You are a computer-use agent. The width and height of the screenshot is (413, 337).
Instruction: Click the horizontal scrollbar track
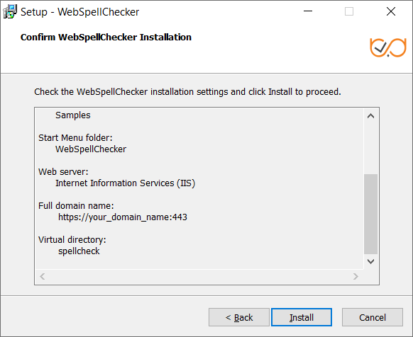pyautogui.click(x=199, y=276)
